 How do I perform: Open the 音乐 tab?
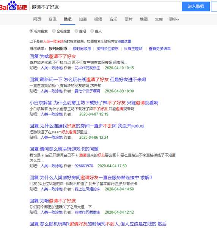[113, 19]
